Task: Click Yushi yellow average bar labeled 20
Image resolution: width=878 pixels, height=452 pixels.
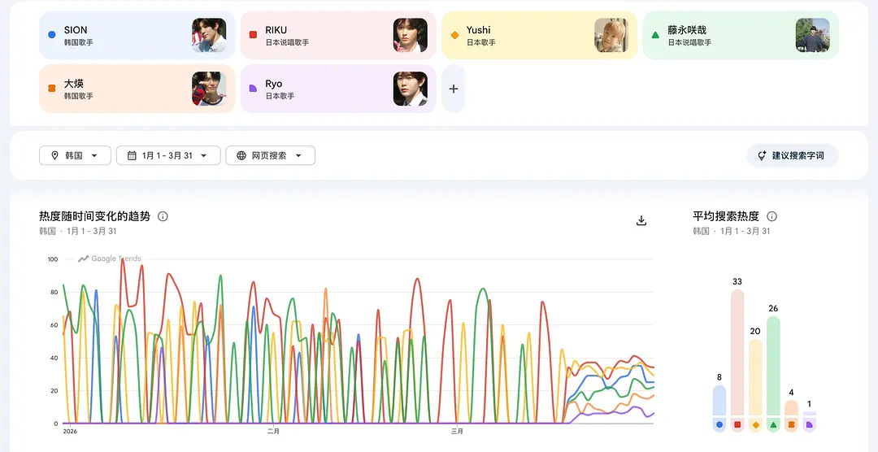Action: [755, 377]
